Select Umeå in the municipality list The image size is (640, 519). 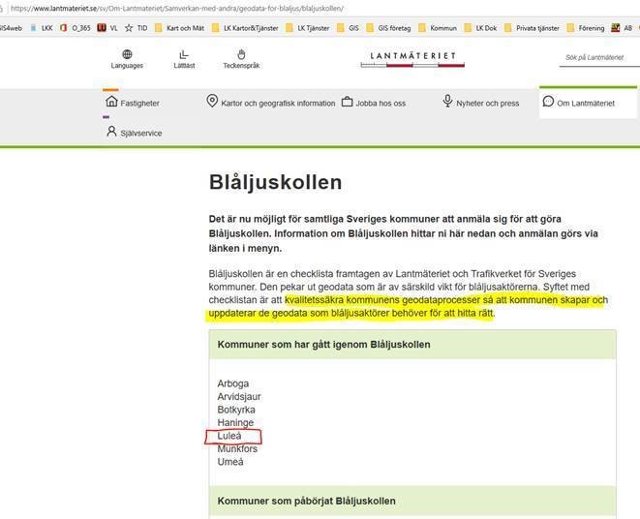click(x=230, y=462)
